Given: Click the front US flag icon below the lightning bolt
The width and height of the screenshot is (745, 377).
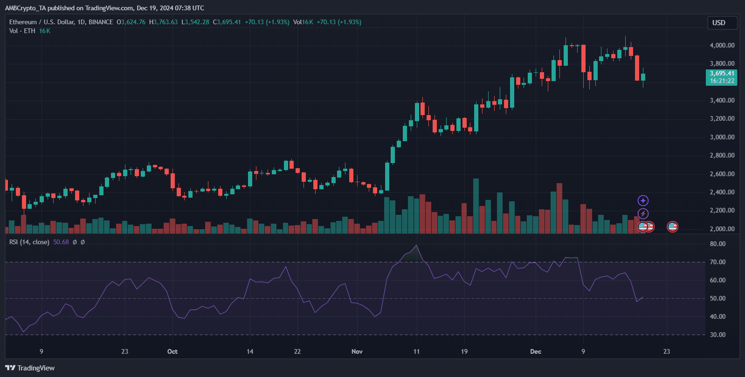Looking at the screenshot, I should [x=642, y=227].
